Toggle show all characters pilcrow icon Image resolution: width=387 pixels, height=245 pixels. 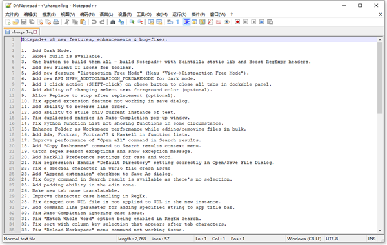(178, 22)
